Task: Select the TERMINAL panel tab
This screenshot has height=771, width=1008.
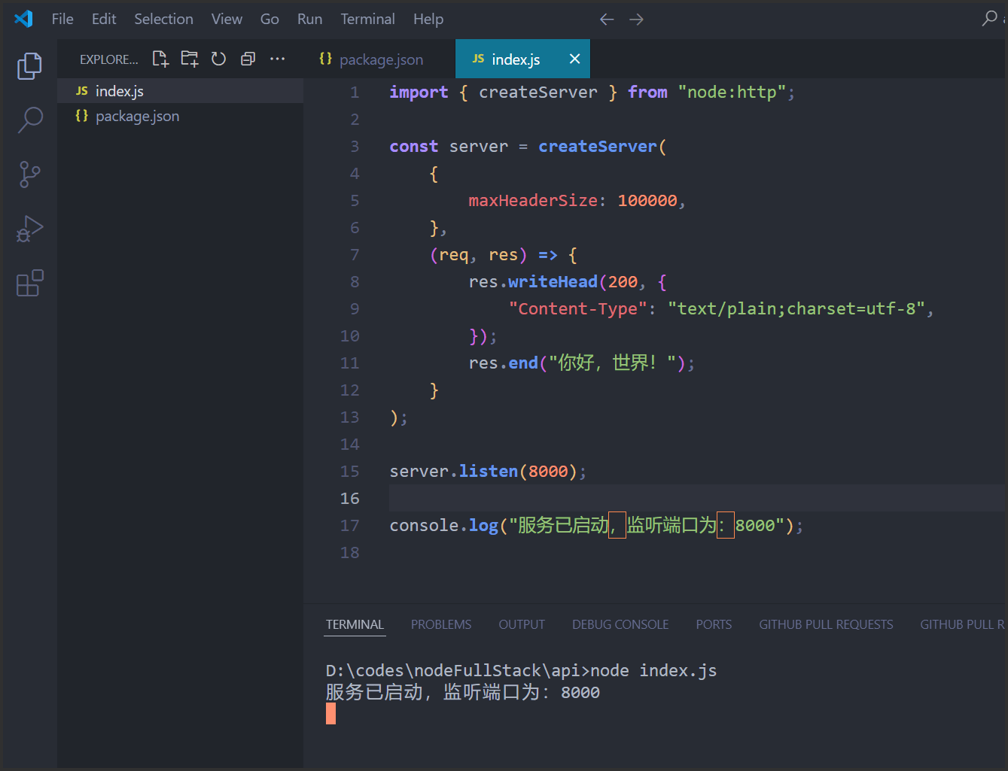Action: (x=355, y=624)
